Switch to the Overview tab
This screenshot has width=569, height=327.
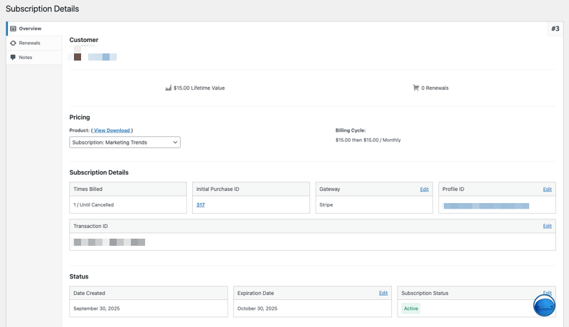click(x=30, y=28)
